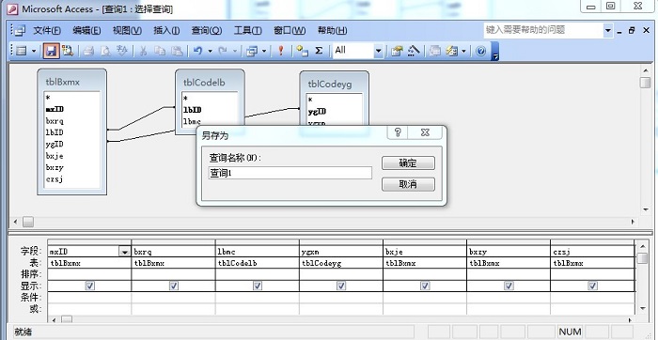This screenshot has width=658, height=340.
Task: Open the 插入(I) menu
Action: (x=166, y=30)
